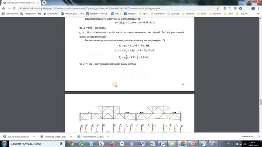The height and width of the screenshot is (147, 262).
Task: Open the Mail.ru bookmark
Action: tap(116, 13)
